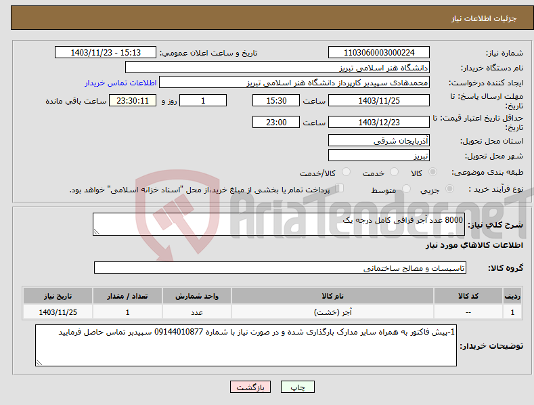Screen dimensions: 534x405
Task: Click the announcement date field 1403/11/23 - 15:13
Action: (x=105, y=53)
